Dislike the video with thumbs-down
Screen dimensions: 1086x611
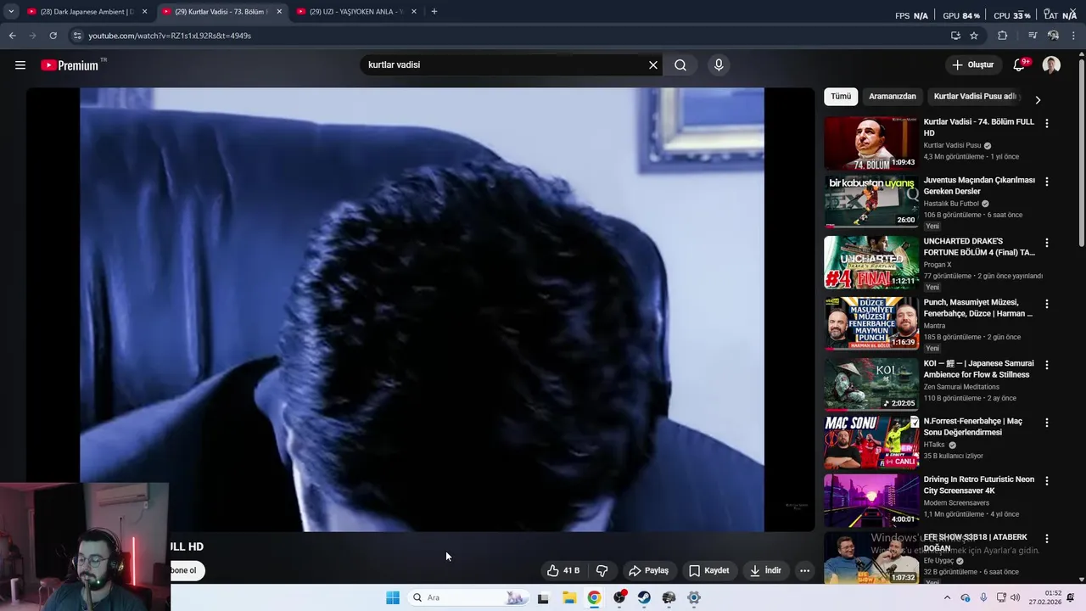pyautogui.click(x=602, y=570)
